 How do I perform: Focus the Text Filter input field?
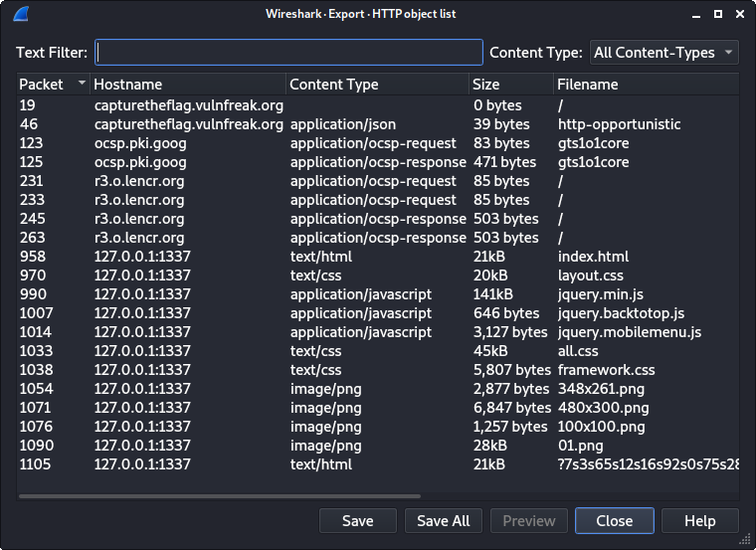point(288,52)
